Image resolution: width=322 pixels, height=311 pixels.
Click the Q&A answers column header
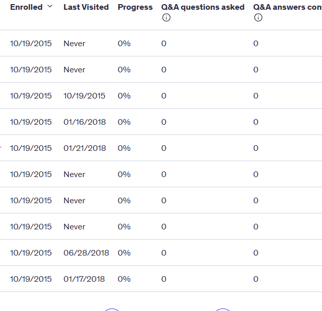(288, 7)
